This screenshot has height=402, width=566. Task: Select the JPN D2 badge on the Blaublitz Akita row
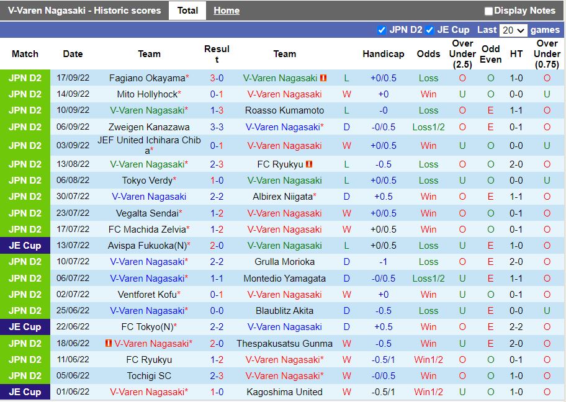[25, 310]
